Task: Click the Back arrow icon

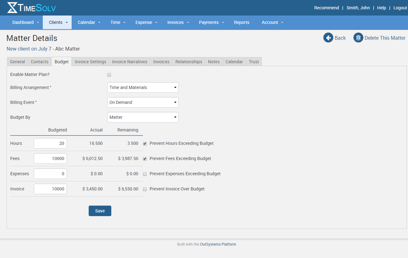Action: 328,38
